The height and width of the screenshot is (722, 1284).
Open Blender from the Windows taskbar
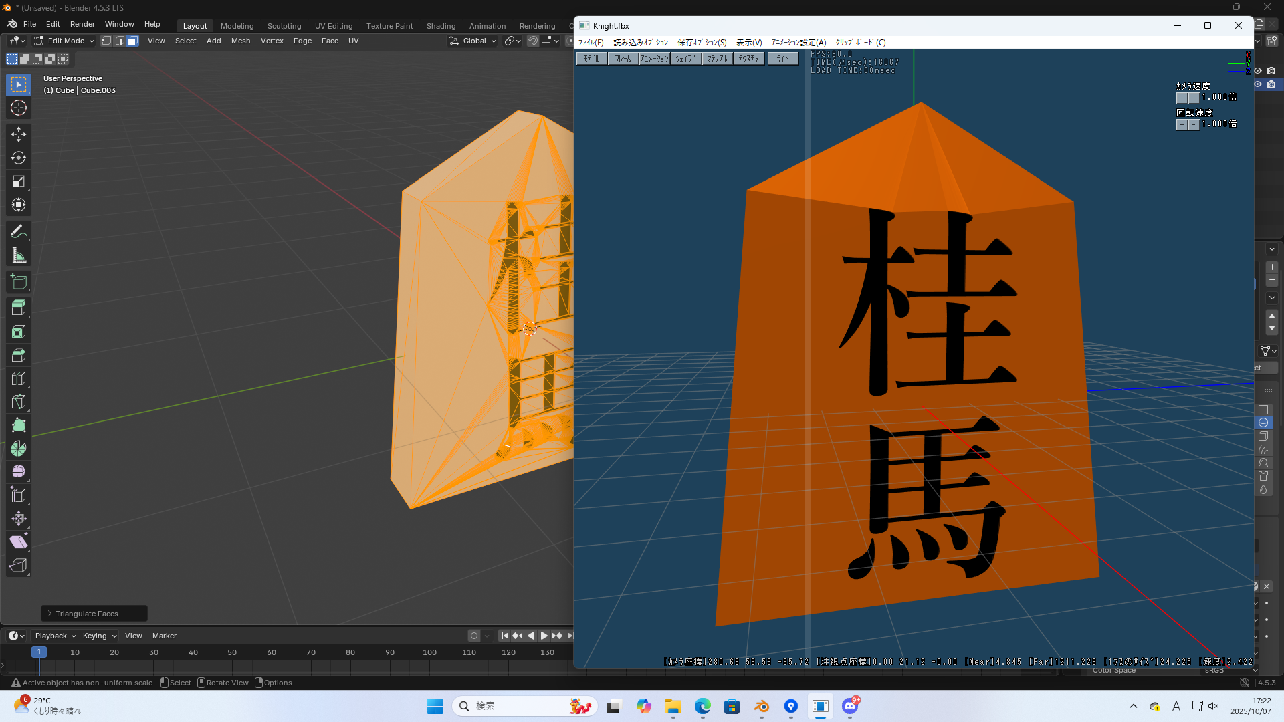761,706
